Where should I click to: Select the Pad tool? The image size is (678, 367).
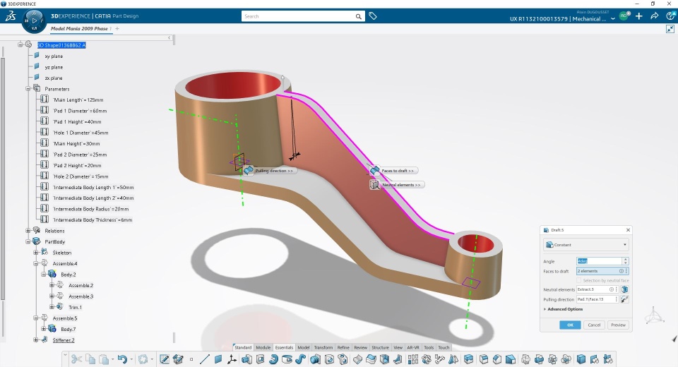246,359
